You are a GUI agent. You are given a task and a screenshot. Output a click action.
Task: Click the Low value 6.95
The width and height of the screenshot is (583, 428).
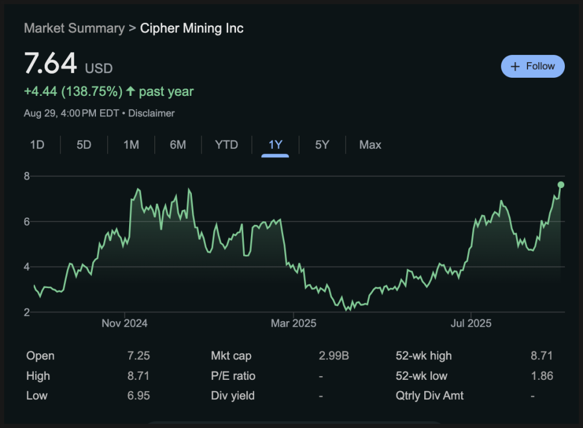click(139, 395)
